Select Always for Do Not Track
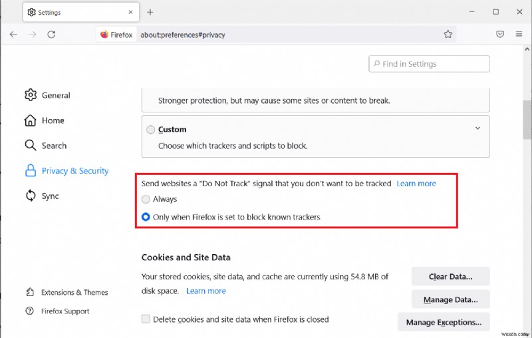This screenshot has width=532, height=338. (x=146, y=199)
